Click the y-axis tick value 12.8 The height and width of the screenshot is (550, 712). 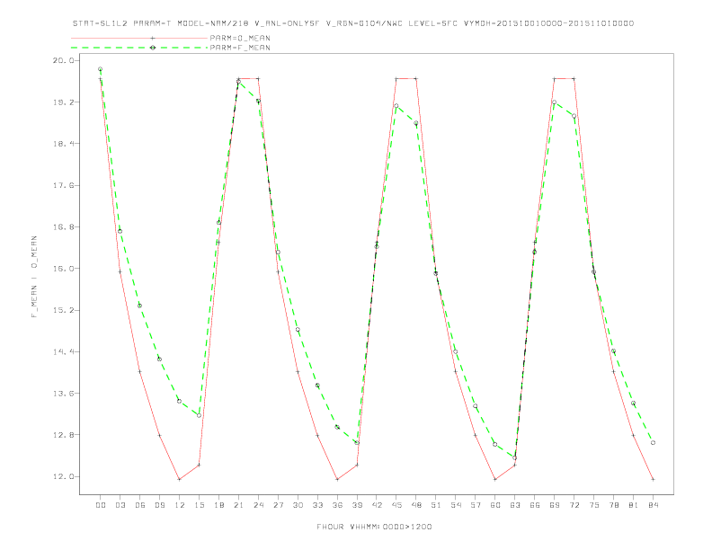click(x=63, y=435)
